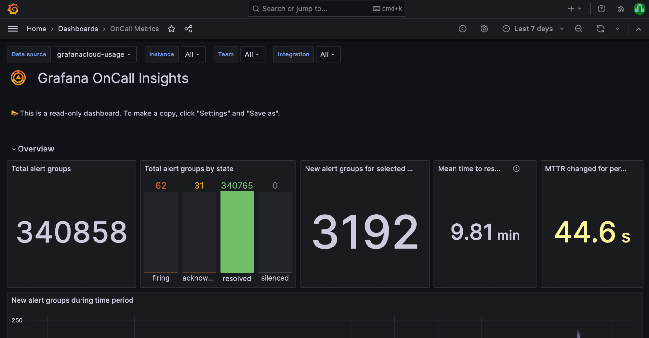Navigate to Dashboards in the breadcrumb
The image size is (649, 338).
pyautogui.click(x=78, y=29)
